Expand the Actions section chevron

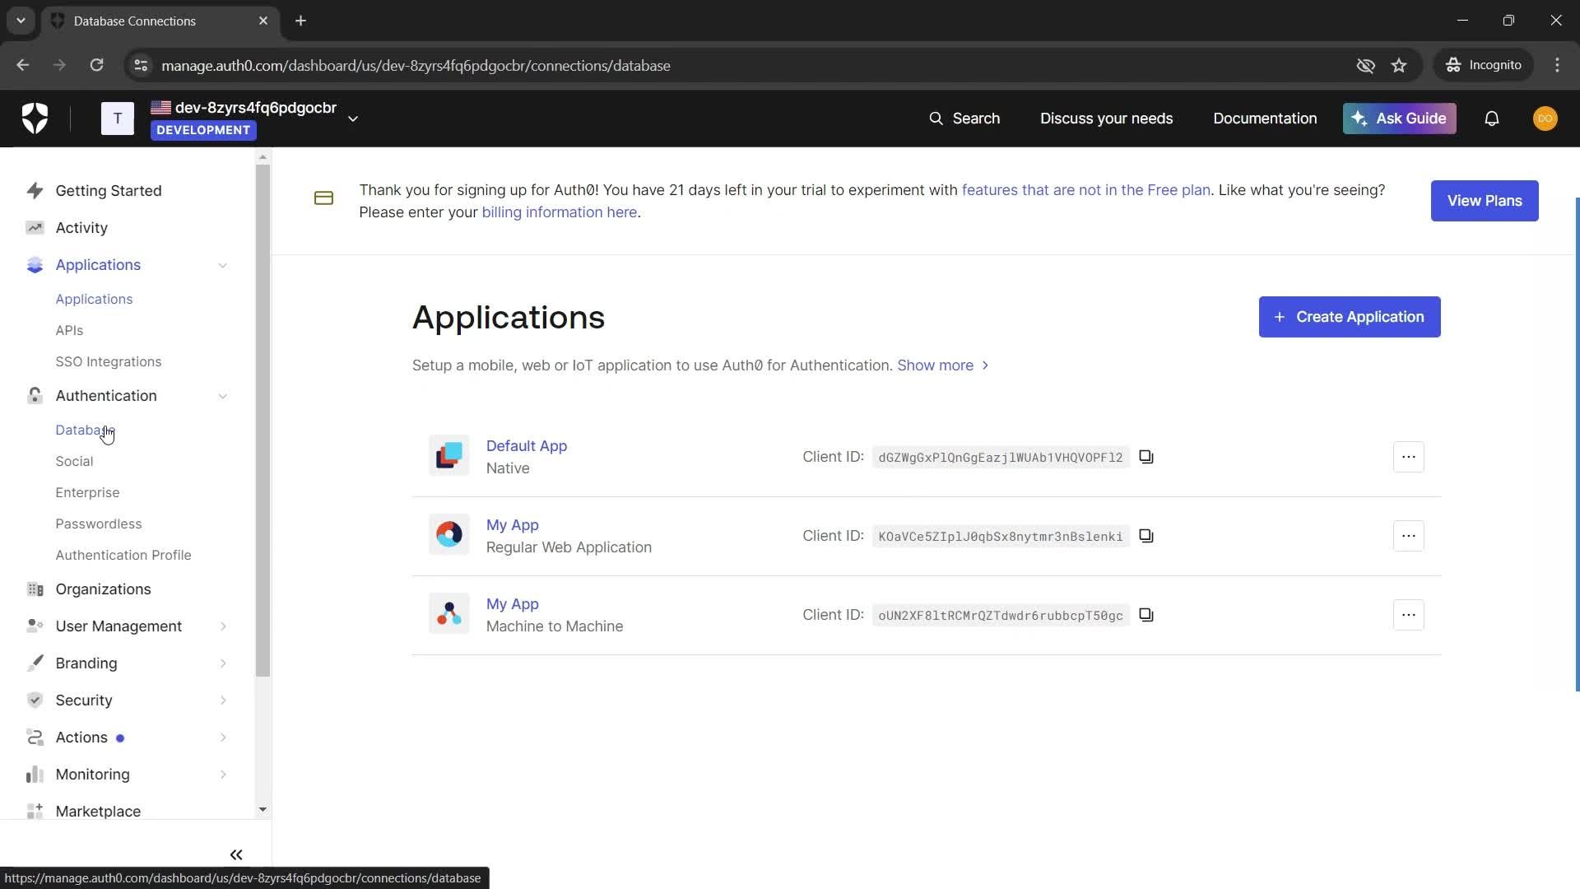223,738
